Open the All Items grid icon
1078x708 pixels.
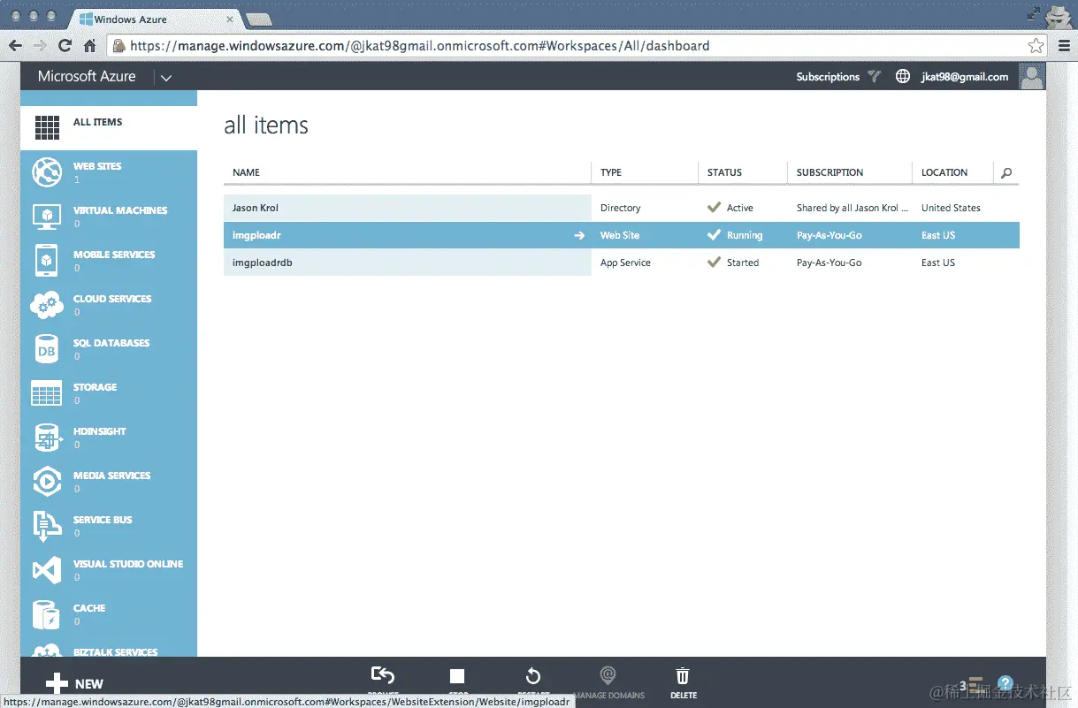point(47,127)
